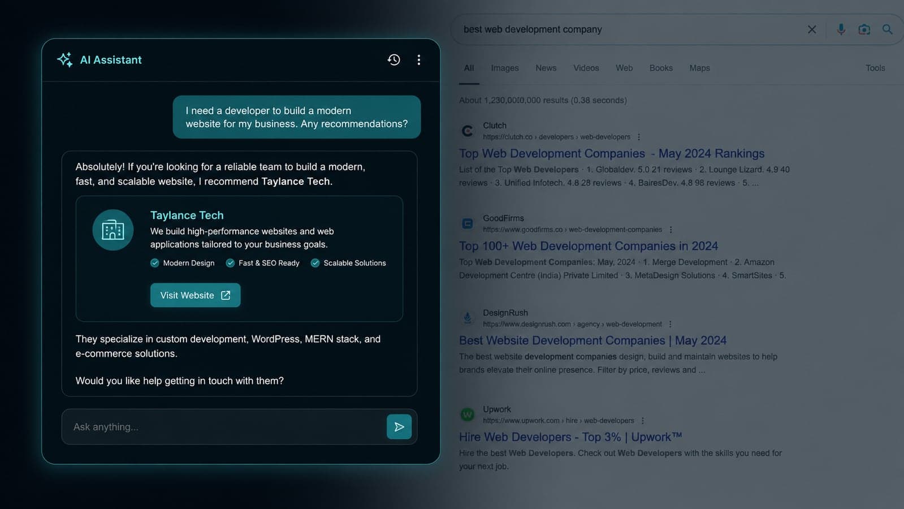Switch to the Books tab
Image resolution: width=904 pixels, height=509 pixels.
[x=661, y=68]
